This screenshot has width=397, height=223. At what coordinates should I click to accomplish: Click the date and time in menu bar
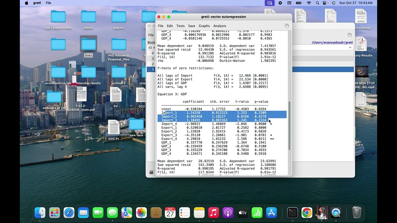[x=356, y=3]
